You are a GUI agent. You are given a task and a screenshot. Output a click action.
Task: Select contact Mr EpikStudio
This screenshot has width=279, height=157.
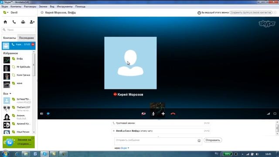click(x=17, y=68)
